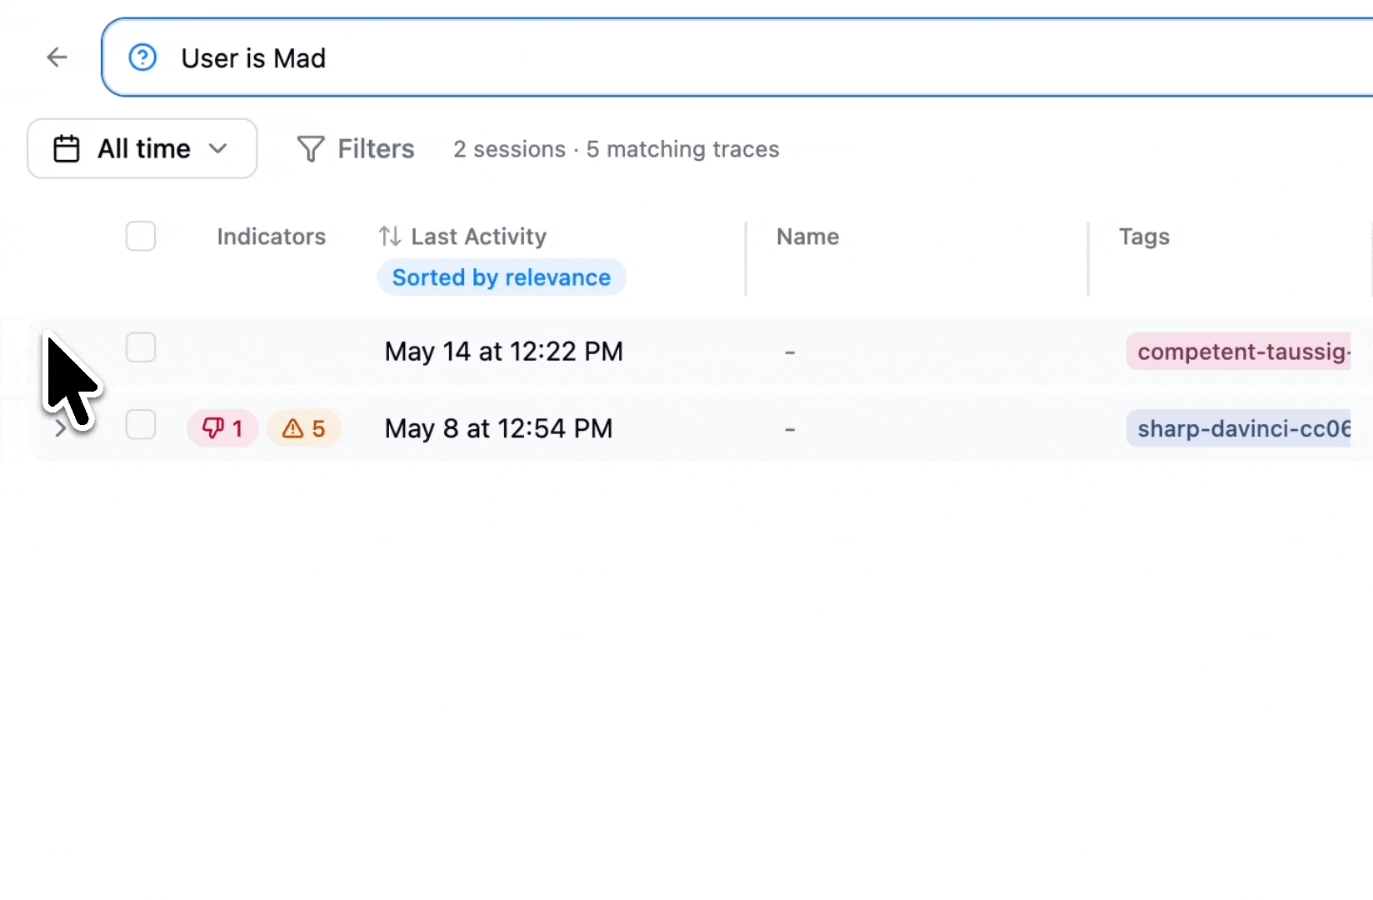Click the Tags column header
Viewport: 1373px width, 900px height.
pos(1144,237)
